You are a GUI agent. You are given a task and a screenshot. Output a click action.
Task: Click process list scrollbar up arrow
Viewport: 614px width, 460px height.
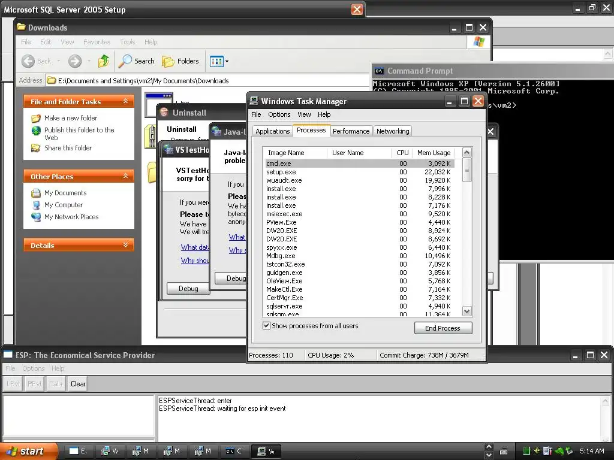tap(466, 152)
